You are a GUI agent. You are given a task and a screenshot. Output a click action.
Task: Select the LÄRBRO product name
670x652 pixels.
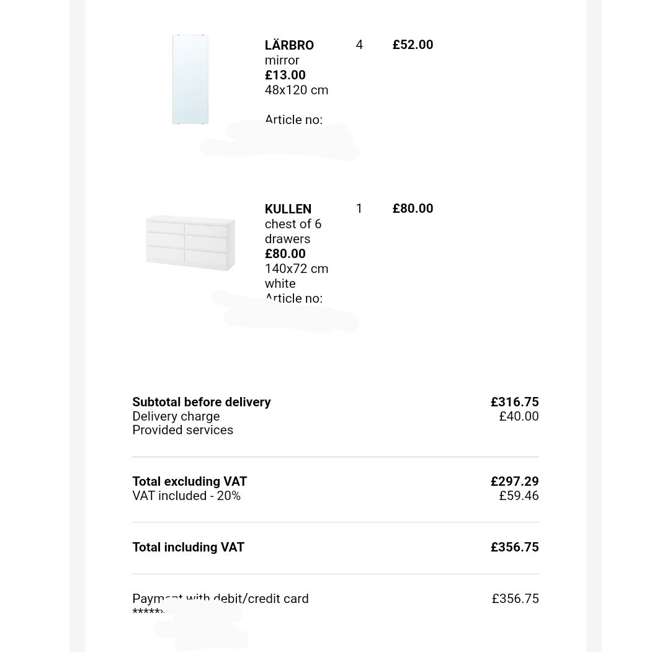point(289,45)
